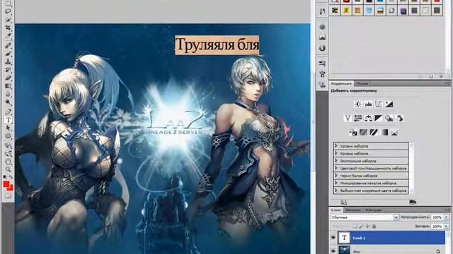
Task: Select the Rectangular Marquee tool
Action: click(8, 4)
